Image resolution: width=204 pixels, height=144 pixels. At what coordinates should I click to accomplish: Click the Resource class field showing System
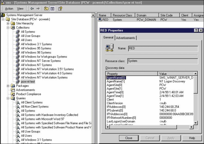coord(163,61)
